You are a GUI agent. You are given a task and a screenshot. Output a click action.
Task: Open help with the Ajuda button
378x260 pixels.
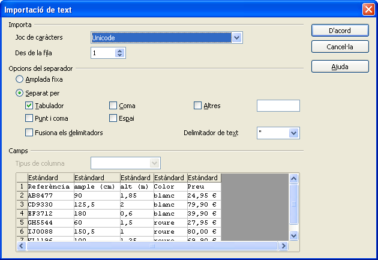[340, 67]
